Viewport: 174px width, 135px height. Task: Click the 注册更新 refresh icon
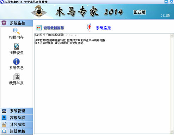tap(4, 131)
